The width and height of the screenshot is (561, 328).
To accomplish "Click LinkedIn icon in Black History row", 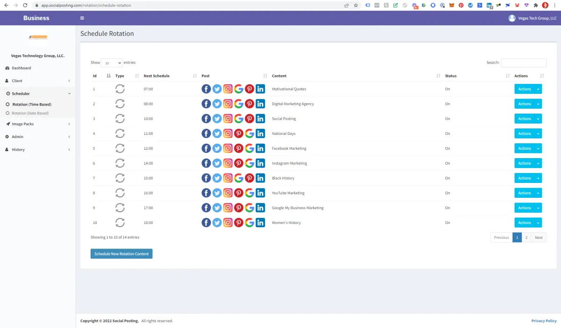I will coord(260,178).
